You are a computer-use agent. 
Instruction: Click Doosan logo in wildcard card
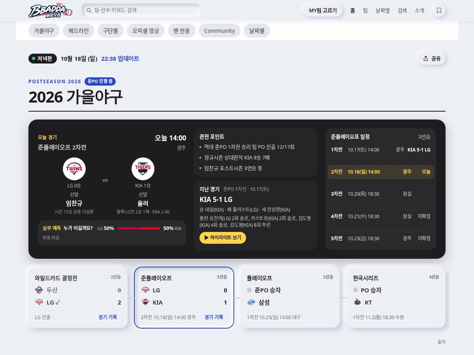point(39,290)
